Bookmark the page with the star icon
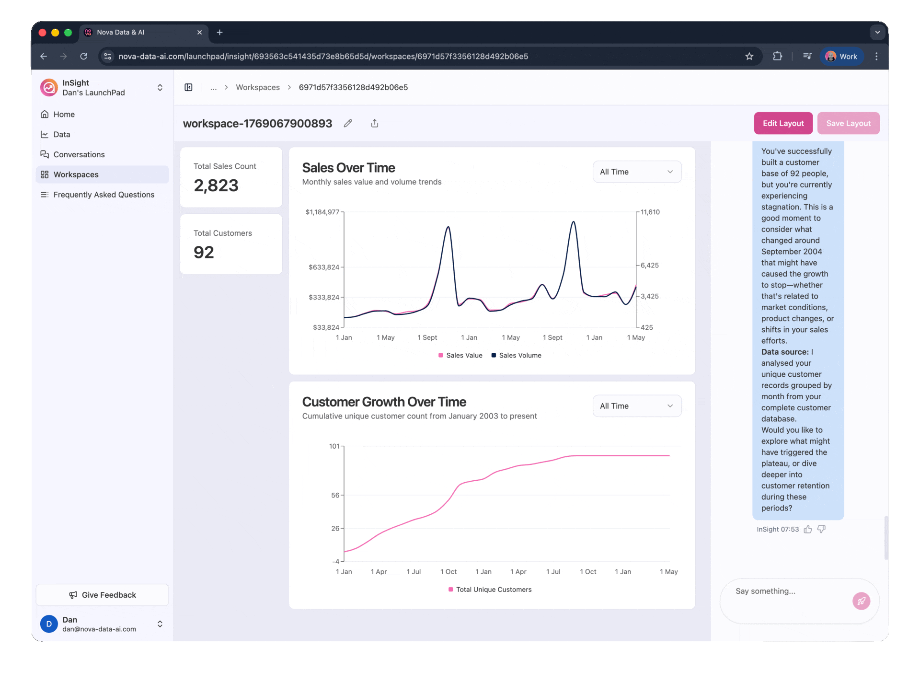This screenshot has height=683, width=920. coord(749,57)
